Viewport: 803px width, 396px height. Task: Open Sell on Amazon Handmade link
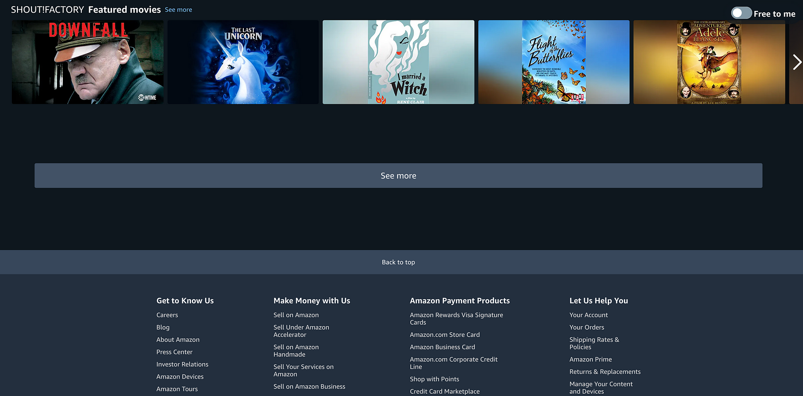296,351
